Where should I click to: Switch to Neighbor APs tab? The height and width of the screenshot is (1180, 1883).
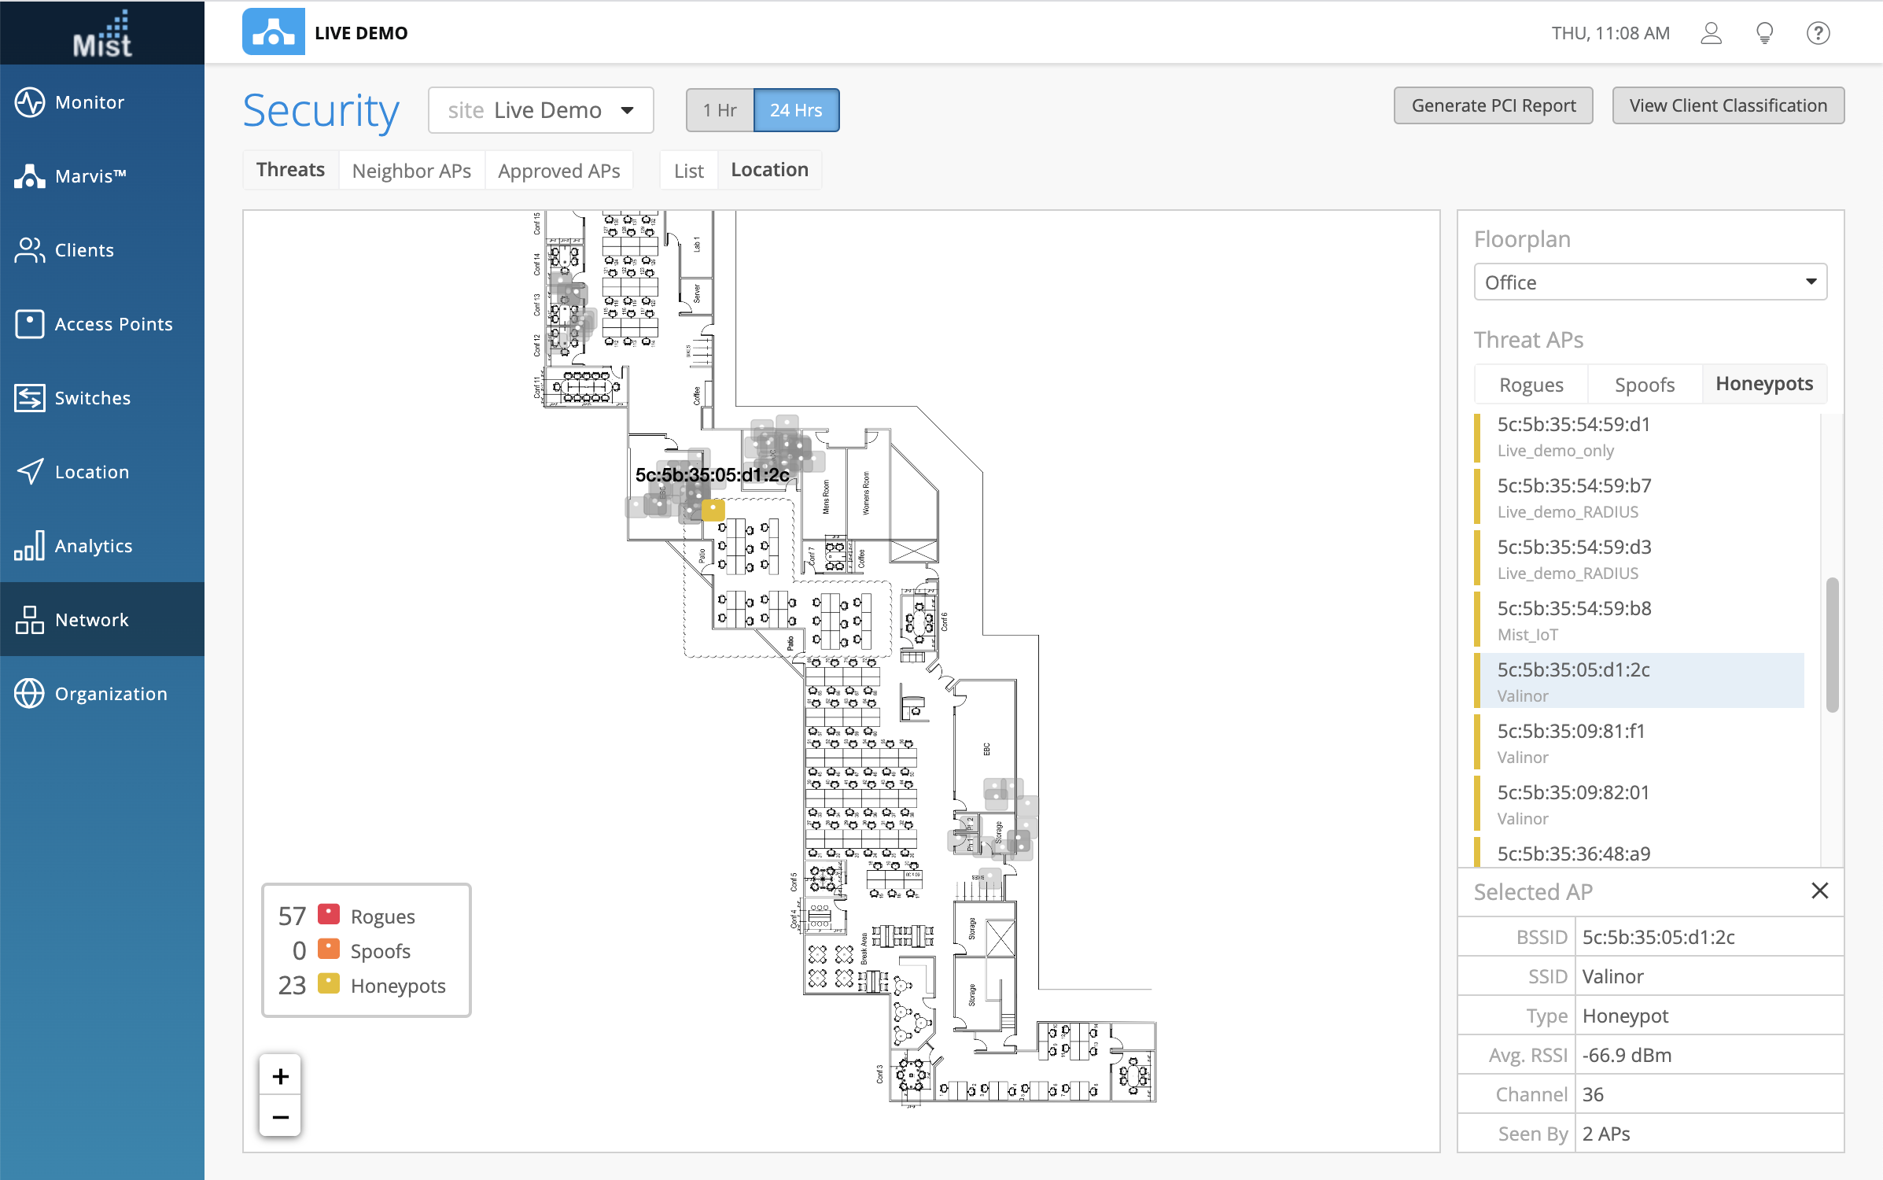coord(411,171)
